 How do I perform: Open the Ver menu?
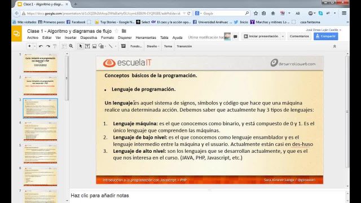[x=58, y=38]
